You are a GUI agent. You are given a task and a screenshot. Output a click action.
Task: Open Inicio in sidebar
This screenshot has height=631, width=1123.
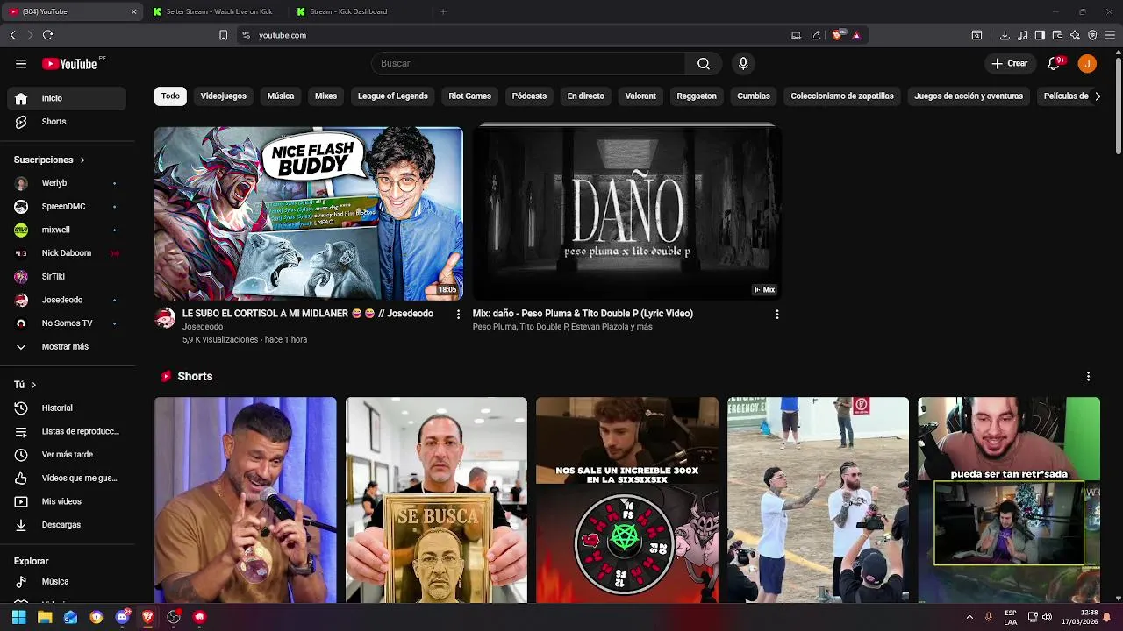pos(67,98)
